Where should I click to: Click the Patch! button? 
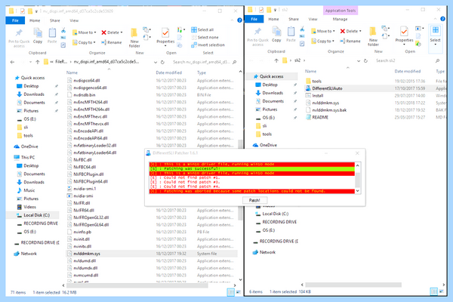[254, 200]
